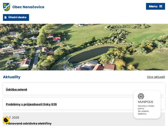
Task: Open the Obec Nenačovice homepage title link
Action: coord(28,7)
